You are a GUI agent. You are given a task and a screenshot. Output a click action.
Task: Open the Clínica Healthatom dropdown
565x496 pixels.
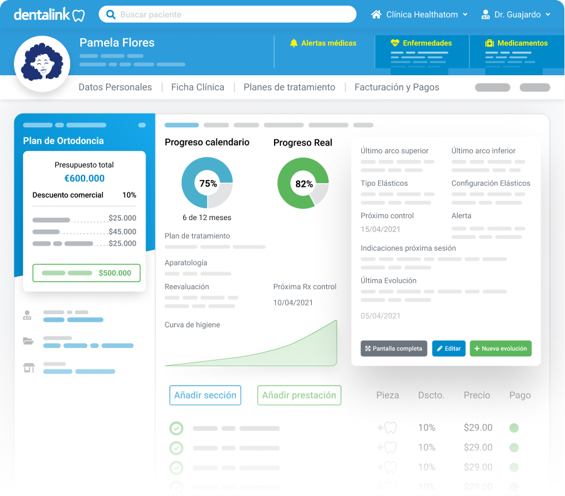(419, 14)
